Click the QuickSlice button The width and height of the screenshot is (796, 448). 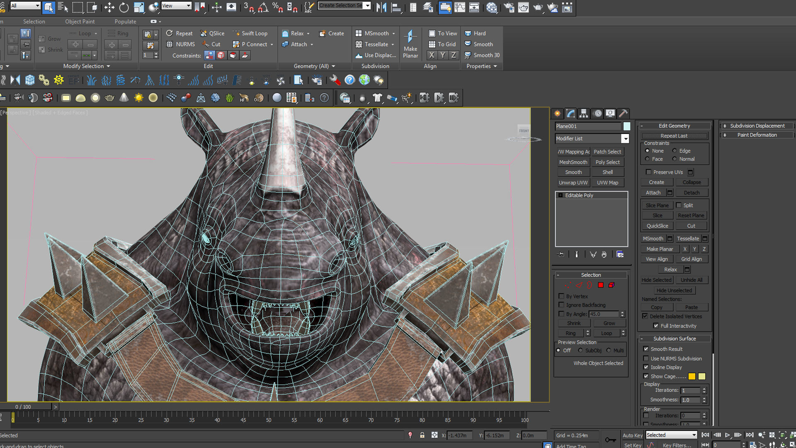tap(657, 226)
